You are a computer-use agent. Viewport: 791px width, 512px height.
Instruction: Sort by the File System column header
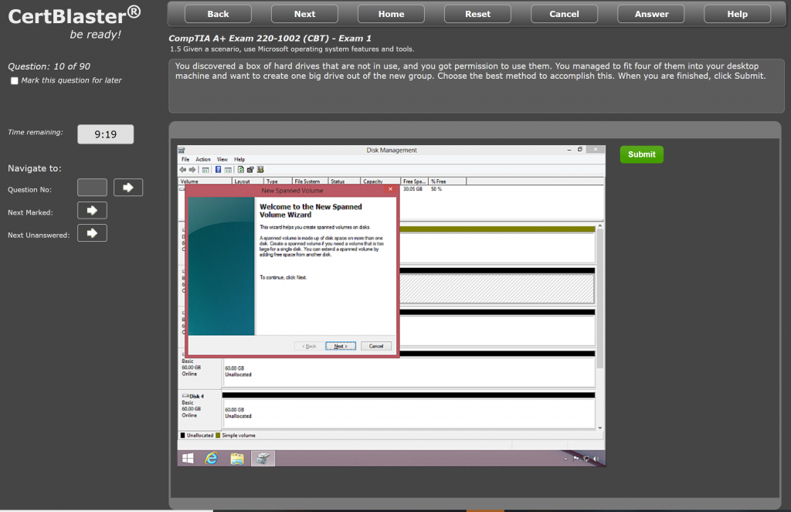coord(311,181)
